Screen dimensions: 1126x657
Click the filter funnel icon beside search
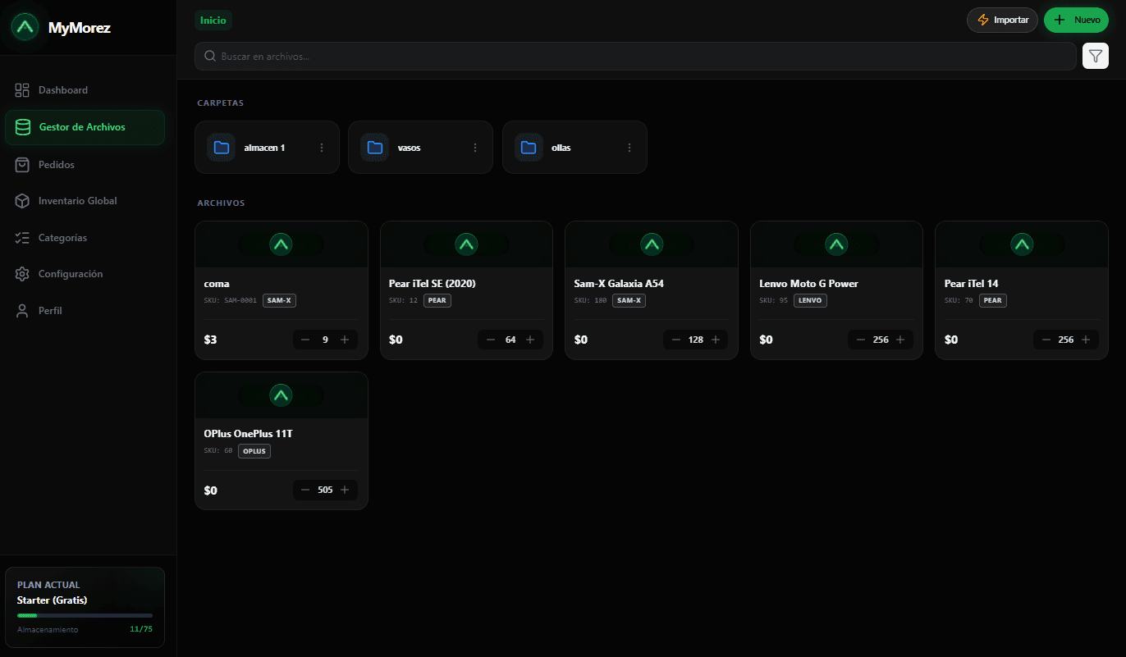pos(1095,56)
